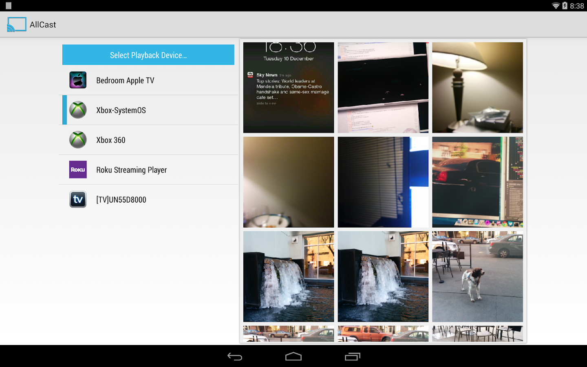
Task: Open the first waterfall fountain photo
Action: pyautogui.click(x=288, y=276)
